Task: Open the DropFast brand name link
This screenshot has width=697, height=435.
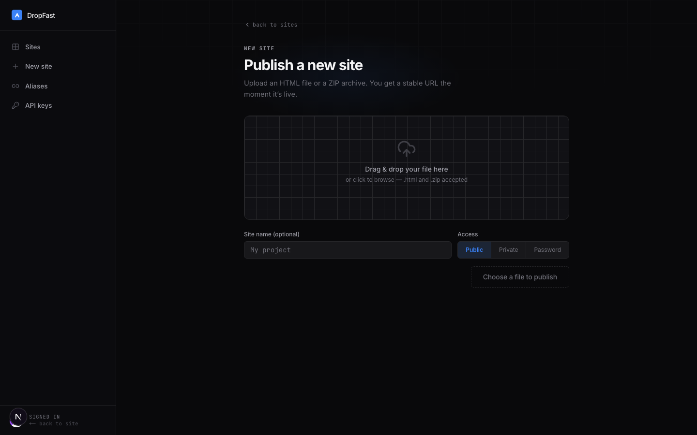Action: click(41, 15)
